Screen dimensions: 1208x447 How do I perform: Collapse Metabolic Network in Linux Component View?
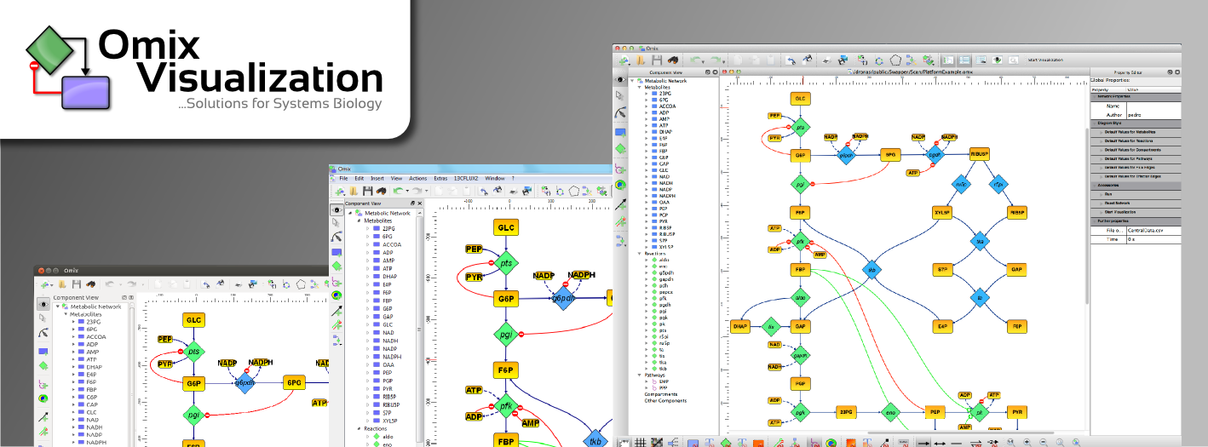[x=58, y=307]
